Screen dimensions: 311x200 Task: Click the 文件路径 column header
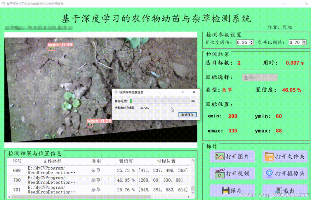tap(52, 161)
